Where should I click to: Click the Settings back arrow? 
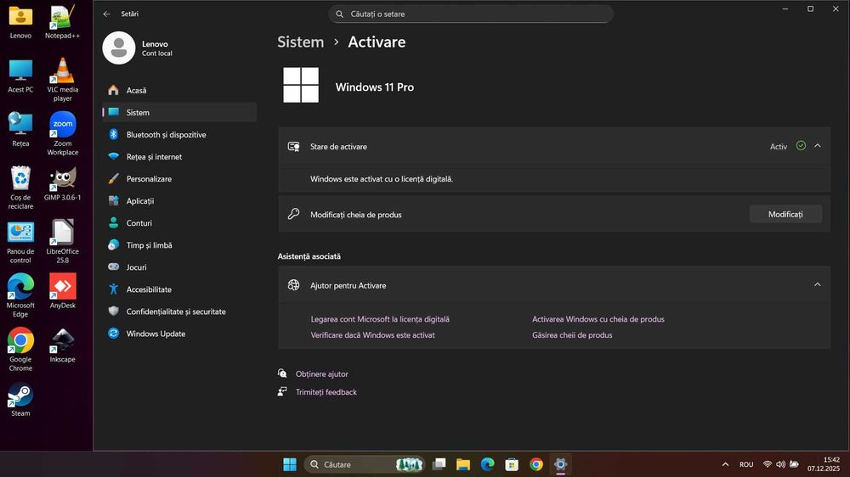coord(107,14)
